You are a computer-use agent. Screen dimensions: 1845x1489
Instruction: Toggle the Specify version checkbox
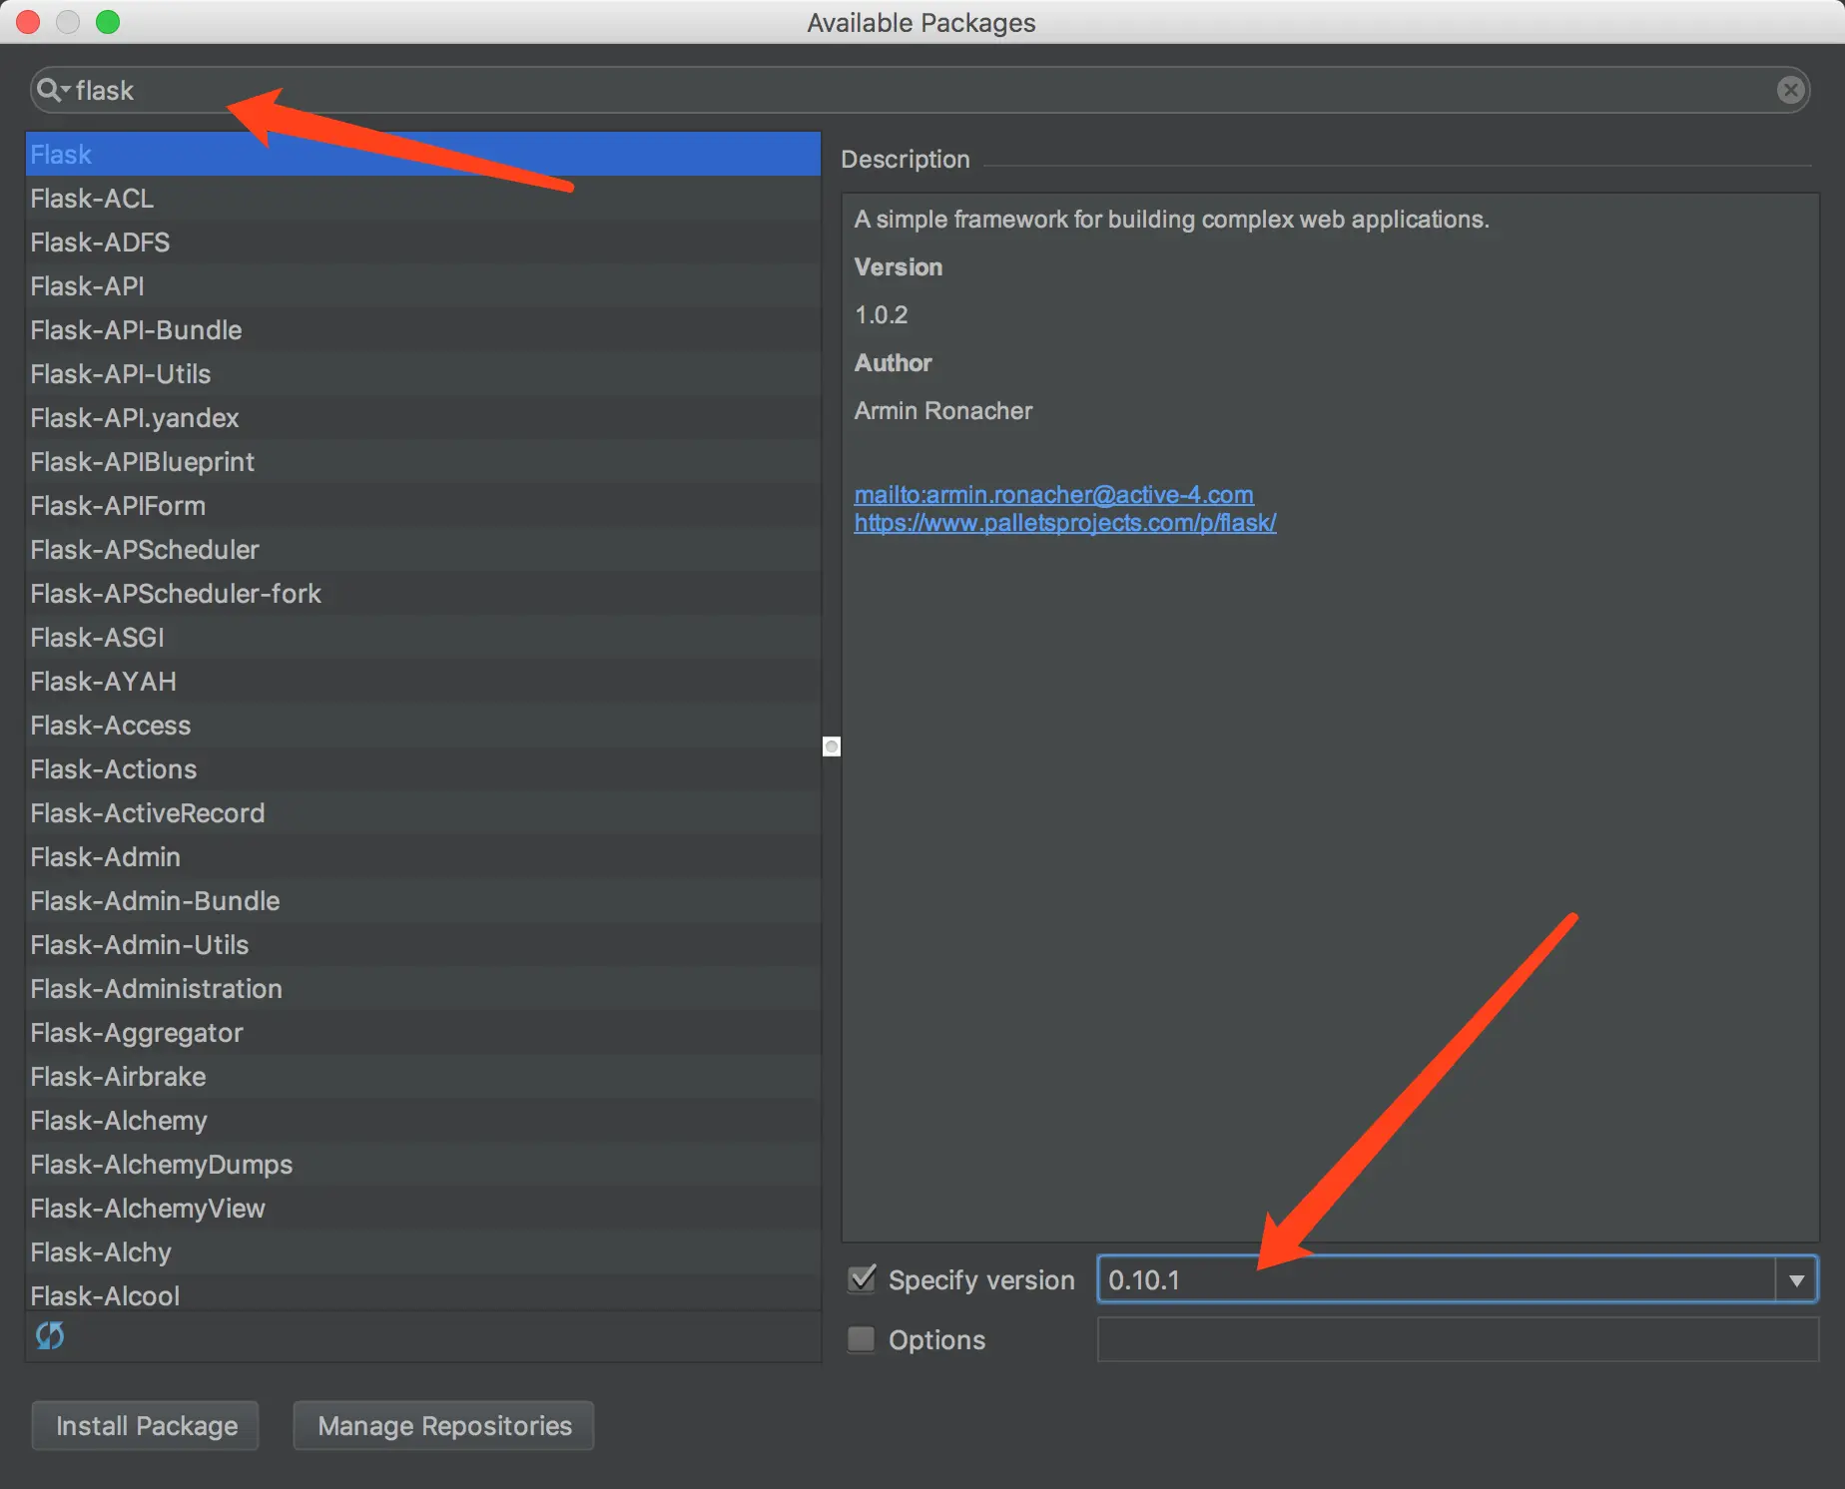(x=862, y=1279)
